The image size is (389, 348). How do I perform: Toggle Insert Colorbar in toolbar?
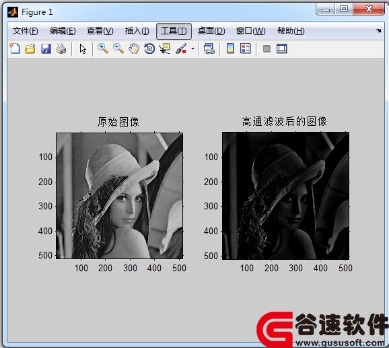(x=230, y=48)
